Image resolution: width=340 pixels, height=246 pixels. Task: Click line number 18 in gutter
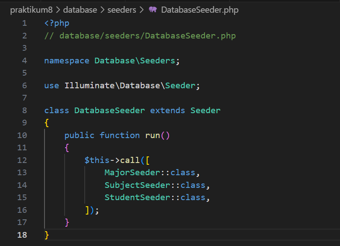point(22,235)
